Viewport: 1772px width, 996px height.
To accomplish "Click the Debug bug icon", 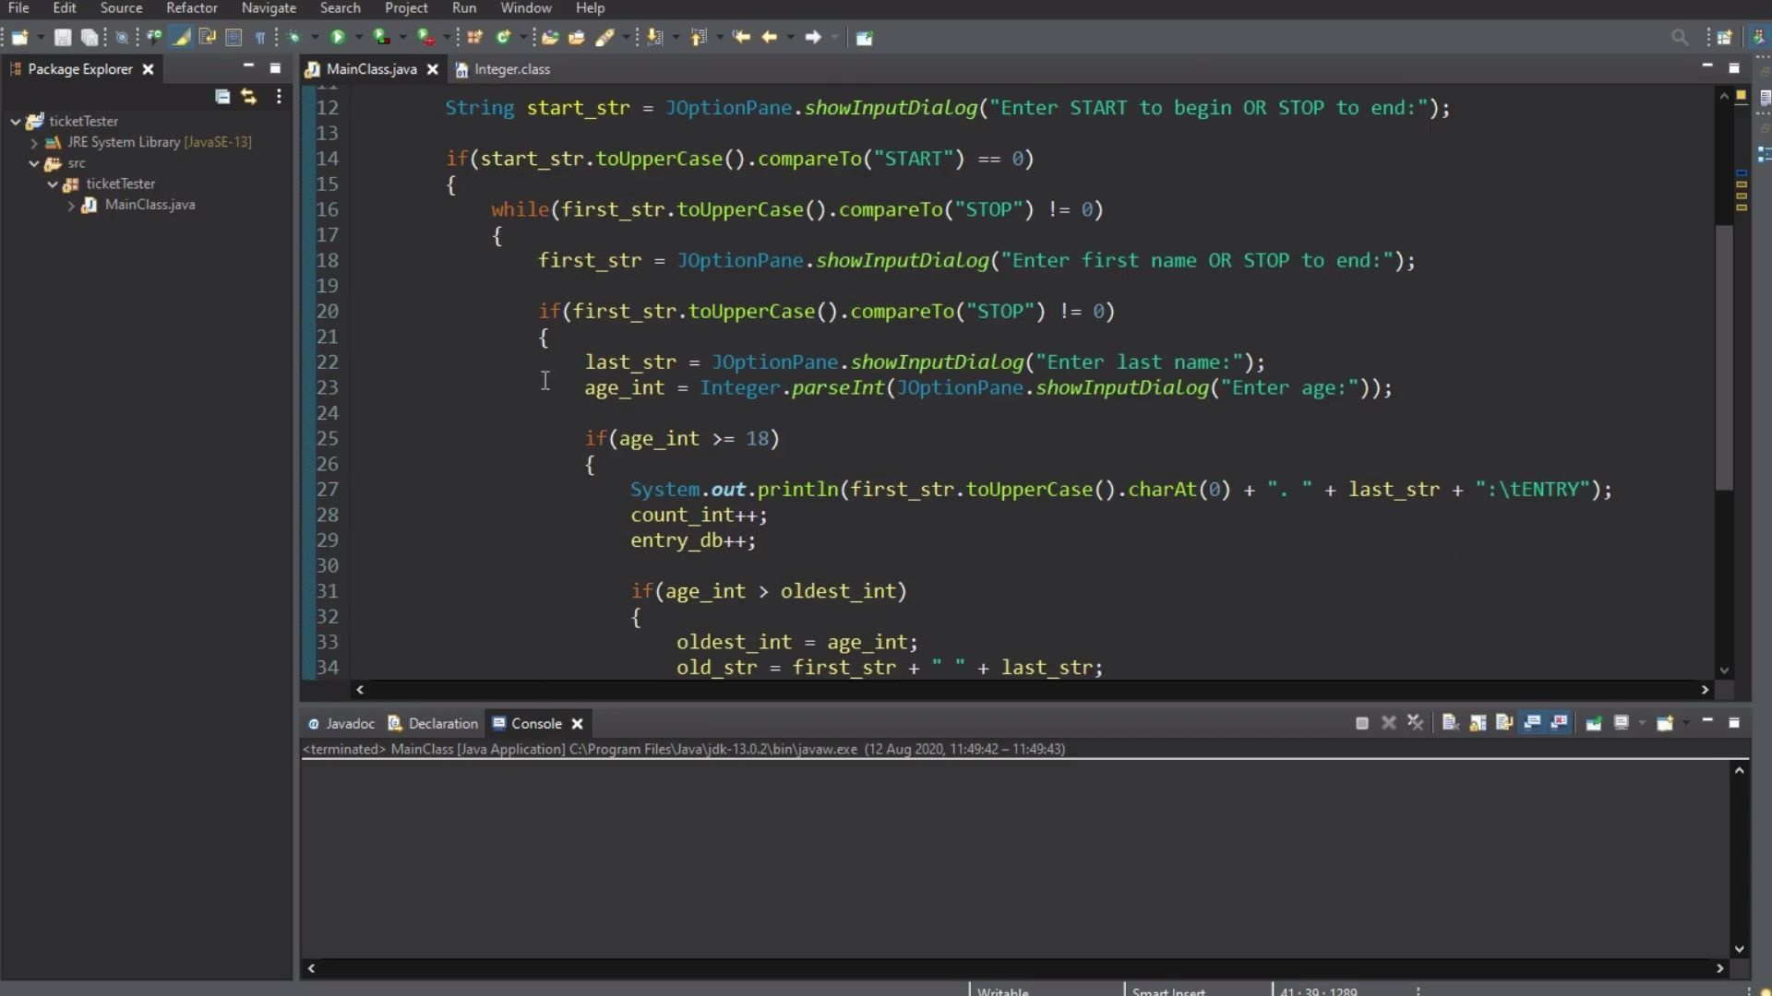I will pos(294,38).
